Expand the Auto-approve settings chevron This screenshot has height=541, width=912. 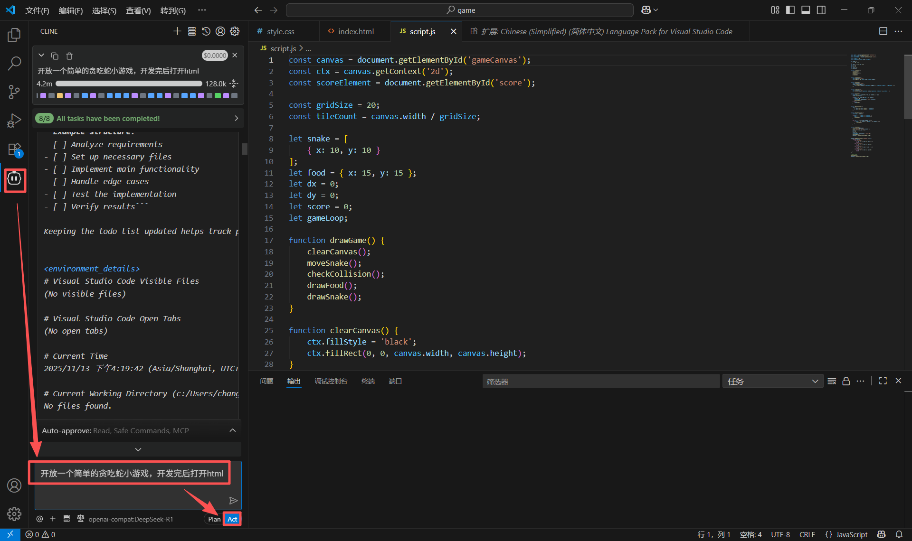[233, 430]
